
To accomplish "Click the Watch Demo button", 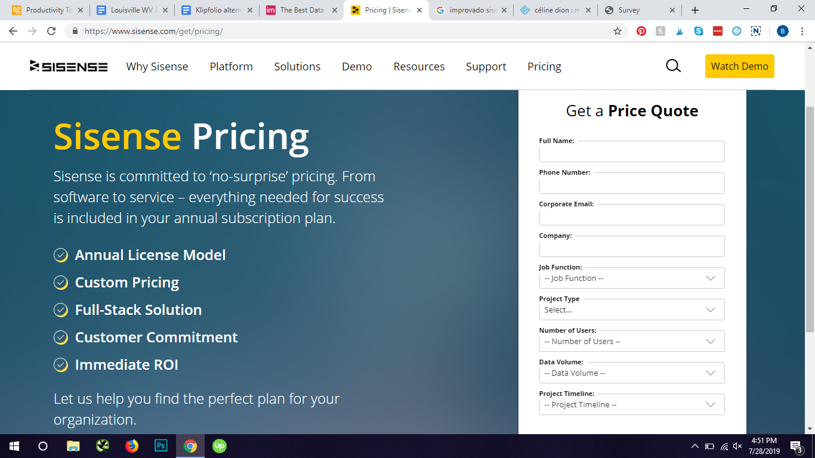I will [739, 66].
